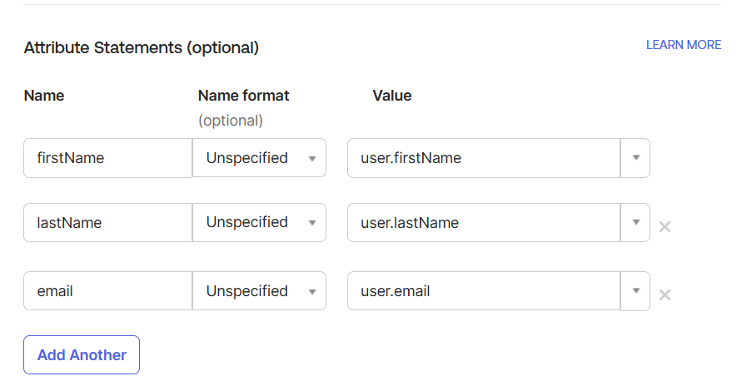Add Another attribute statement
Image resolution: width=737 pixels, height=391 pixels.
(82, 355)
